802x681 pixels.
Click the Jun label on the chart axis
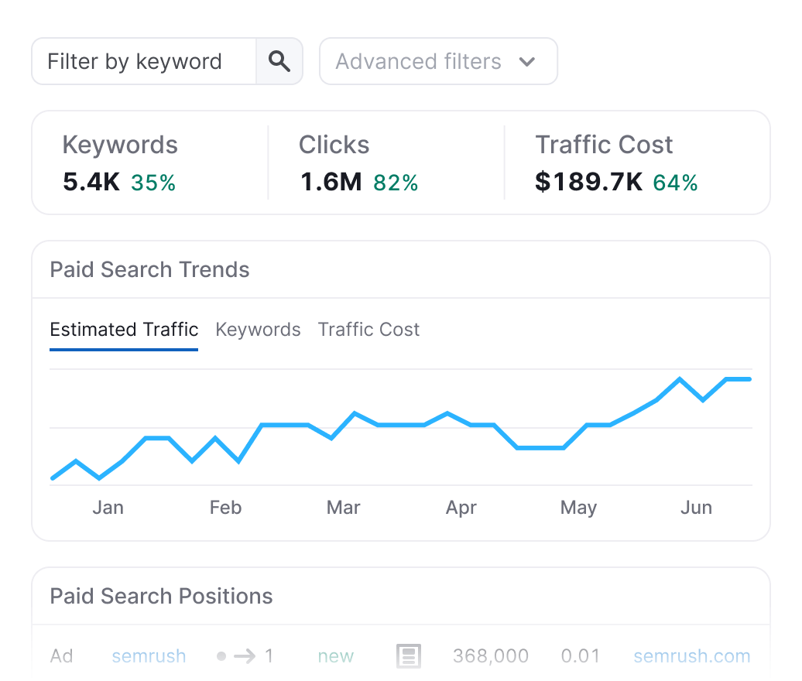coord(696,508)
